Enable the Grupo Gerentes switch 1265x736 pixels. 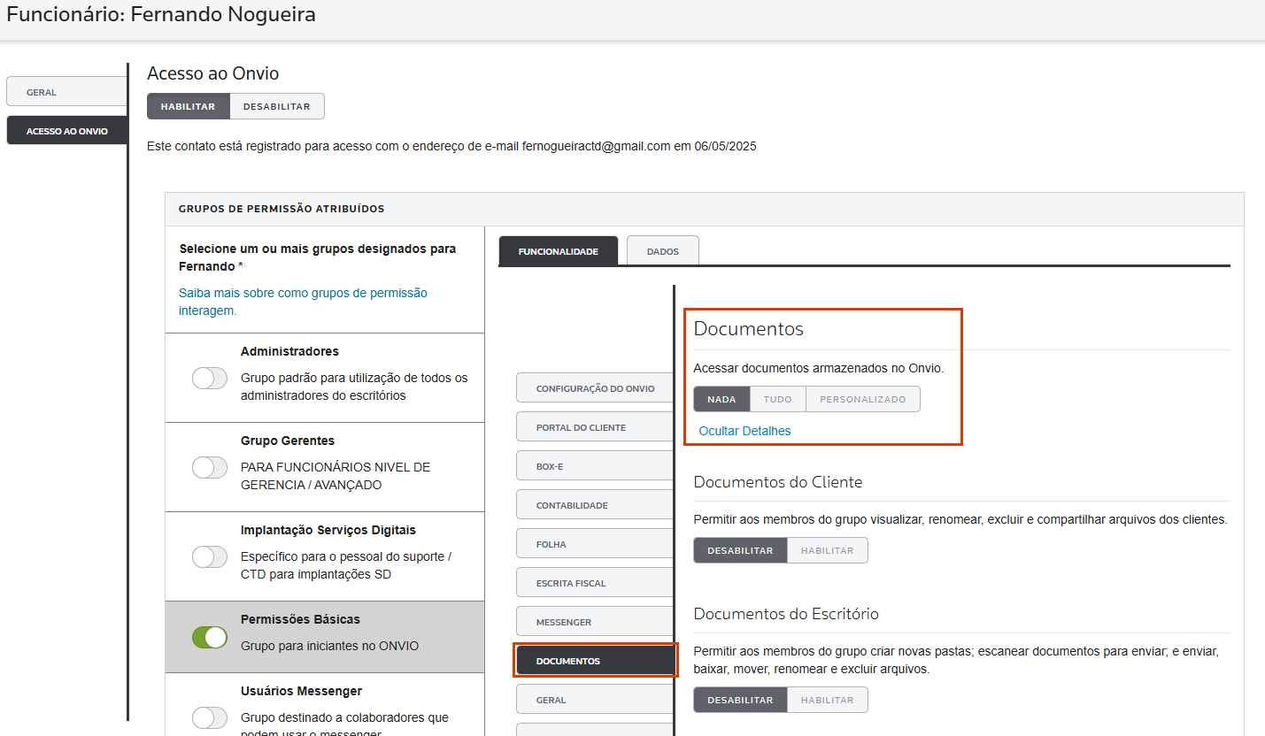coord(210,468)
